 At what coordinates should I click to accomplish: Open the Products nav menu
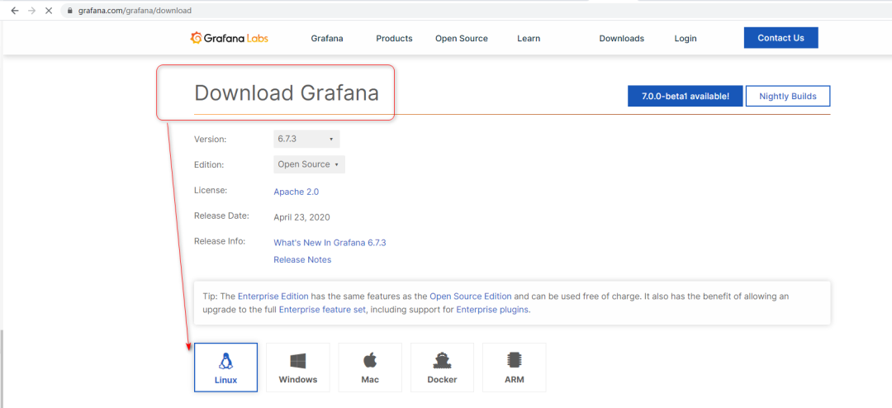pyautogui.click(x=394, y=39)
